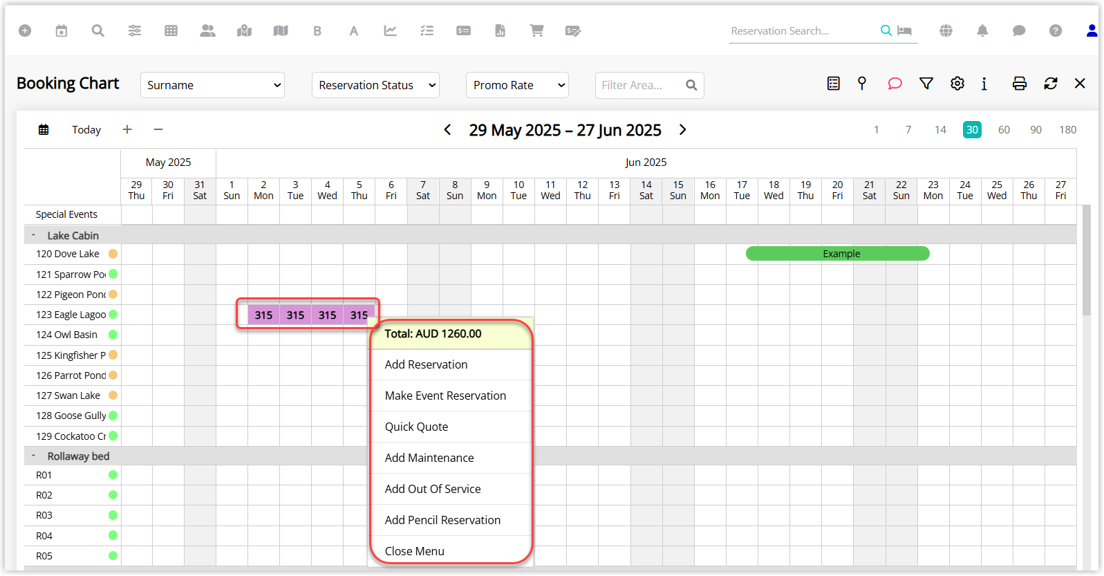Open the folded map icon
The image size is (1104, 576).
pyautogui.click(x=281, y=30)
